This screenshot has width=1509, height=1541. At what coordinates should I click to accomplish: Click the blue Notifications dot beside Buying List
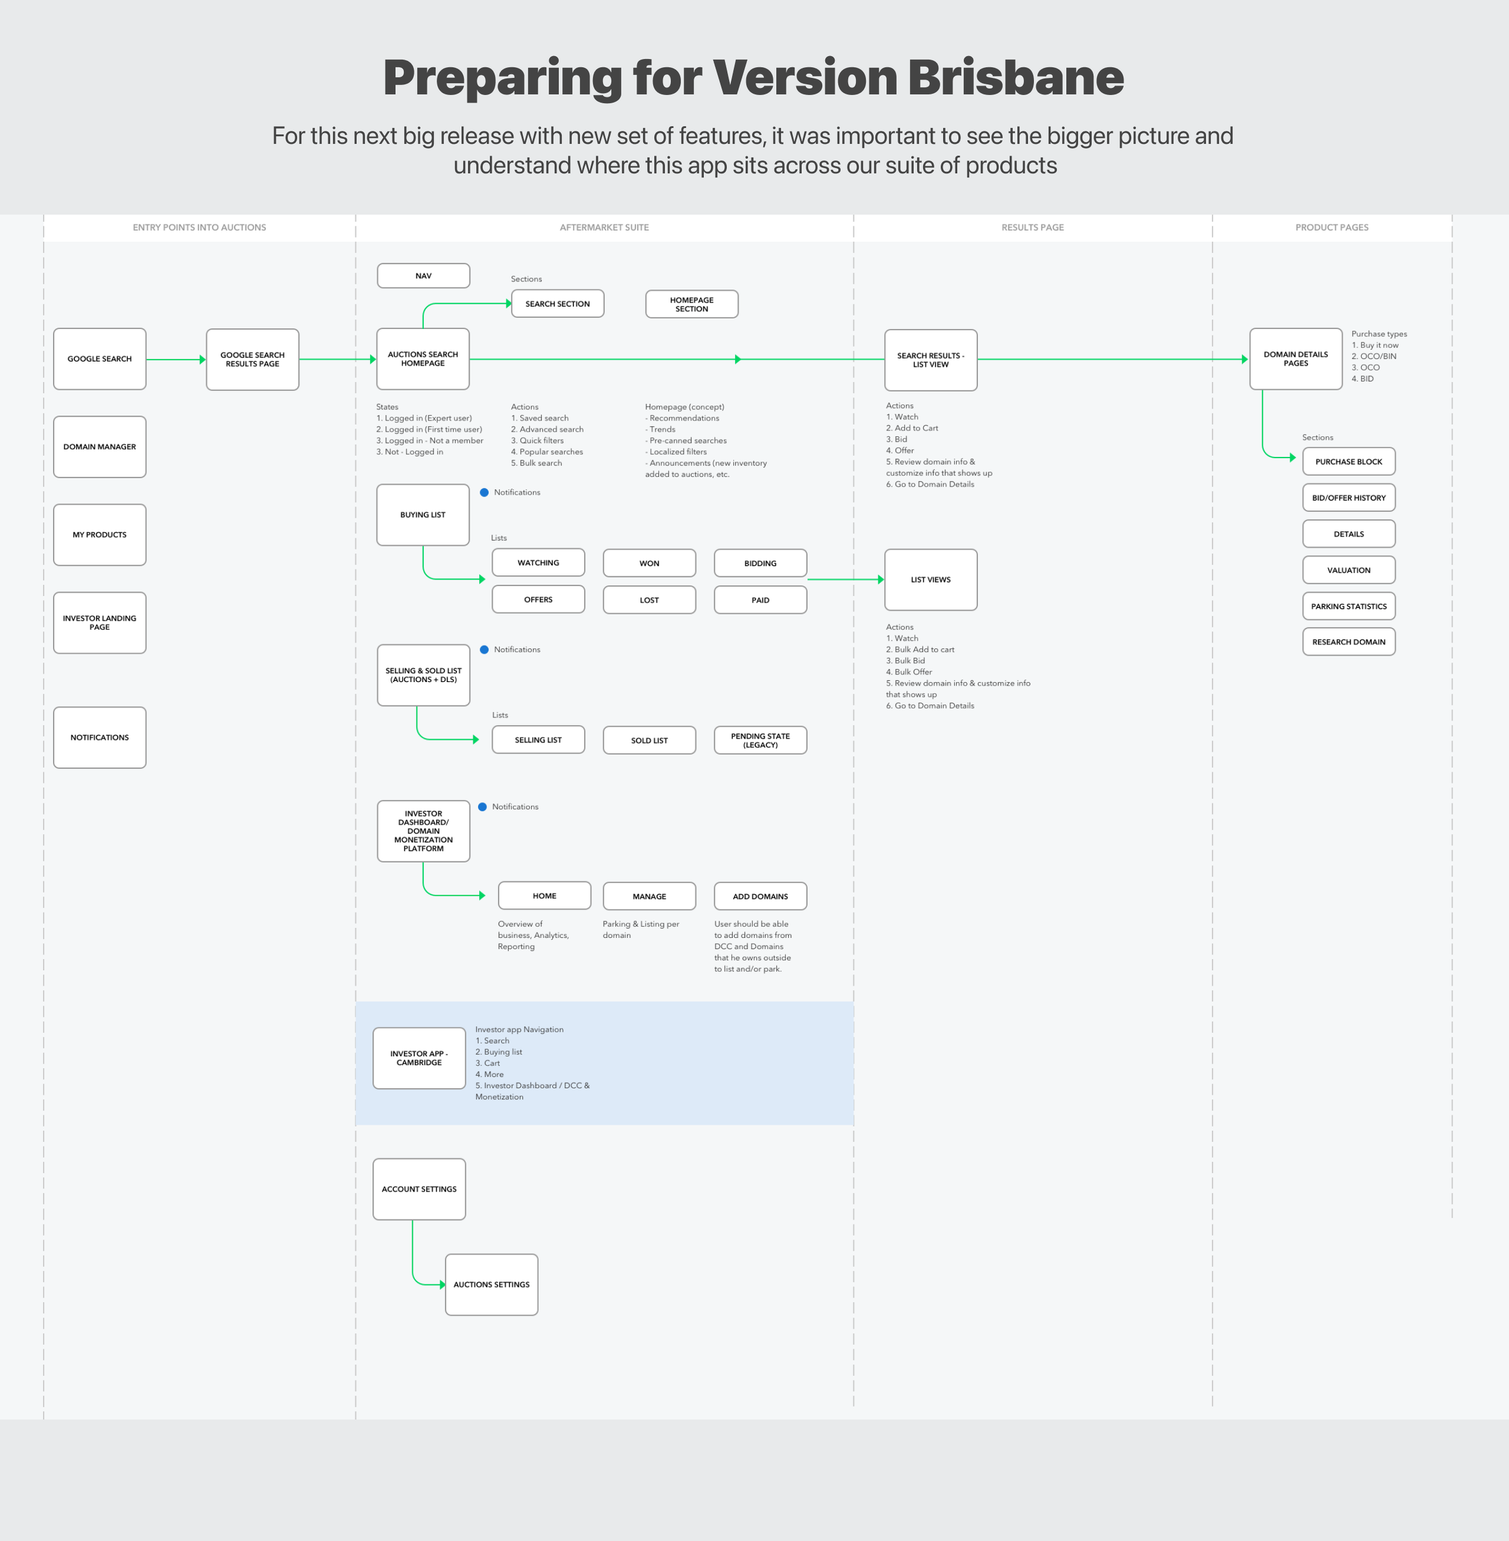(484, 493)
